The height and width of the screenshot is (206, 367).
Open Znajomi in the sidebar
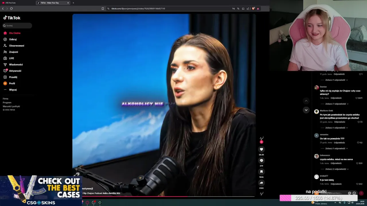tap(11, 52)
